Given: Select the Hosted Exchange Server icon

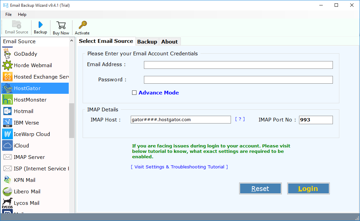Looking at the screenshot, I should coord(7,77).
